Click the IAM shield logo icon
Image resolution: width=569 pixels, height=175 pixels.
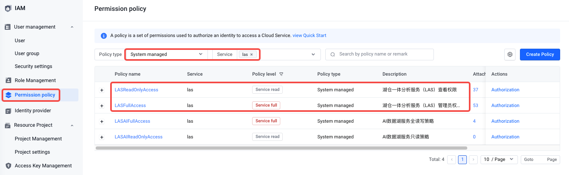(8, 8)
